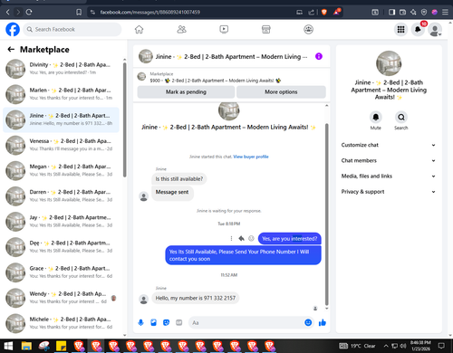453x353 pixels.
Task: Open File Explorer from taskbar
Action: click(26, 346)
